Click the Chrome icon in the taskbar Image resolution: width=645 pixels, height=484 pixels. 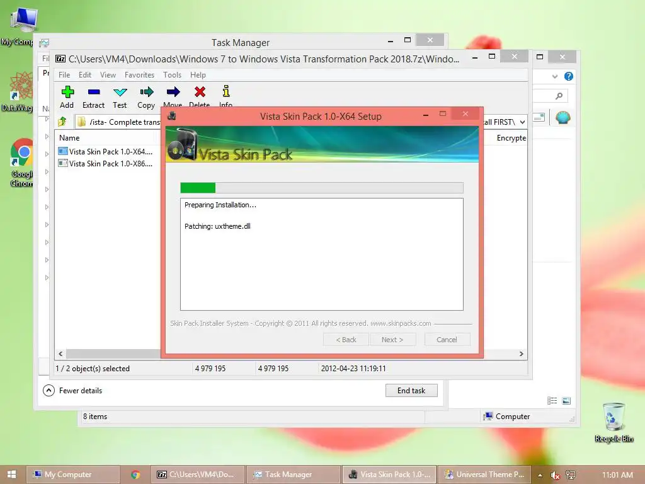[x=135, y=475]
